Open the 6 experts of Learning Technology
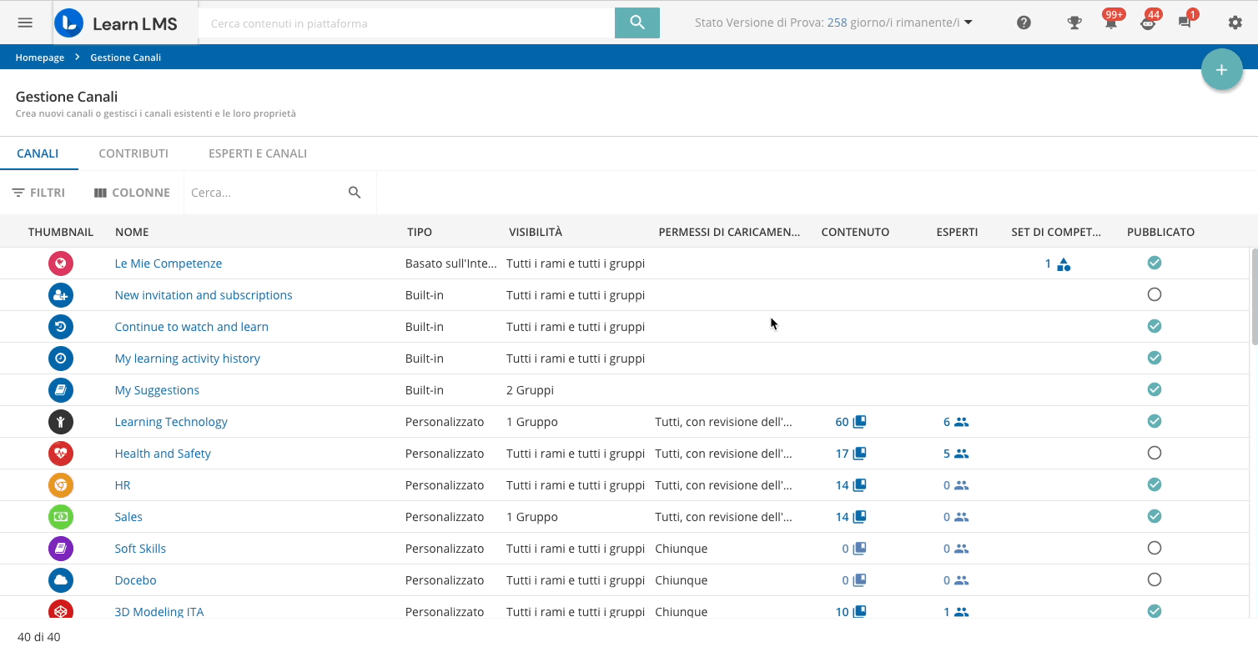This screenshot has height=652, width=1258. click(956, 422)
